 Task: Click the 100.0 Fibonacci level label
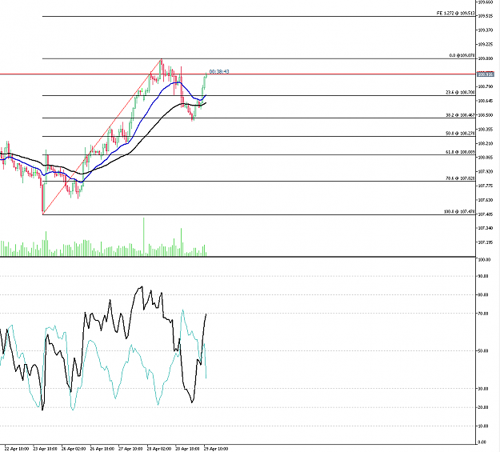pyautogui.click(x=459, y=212)
